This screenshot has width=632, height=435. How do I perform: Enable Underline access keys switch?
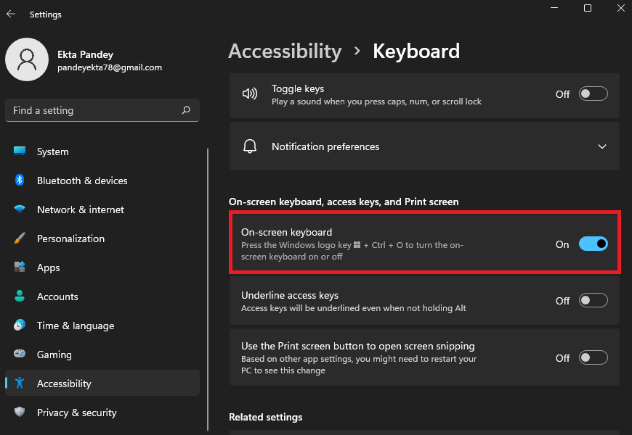(593, 301)
